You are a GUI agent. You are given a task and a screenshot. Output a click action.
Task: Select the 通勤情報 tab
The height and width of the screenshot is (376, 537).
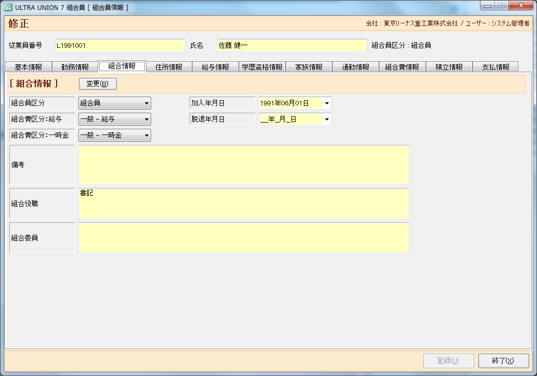(355, 67)
